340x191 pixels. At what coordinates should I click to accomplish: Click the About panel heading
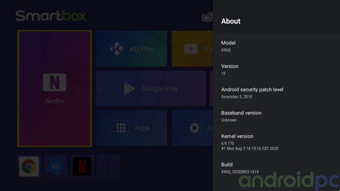pyautogui.click(x=231, y=21)
